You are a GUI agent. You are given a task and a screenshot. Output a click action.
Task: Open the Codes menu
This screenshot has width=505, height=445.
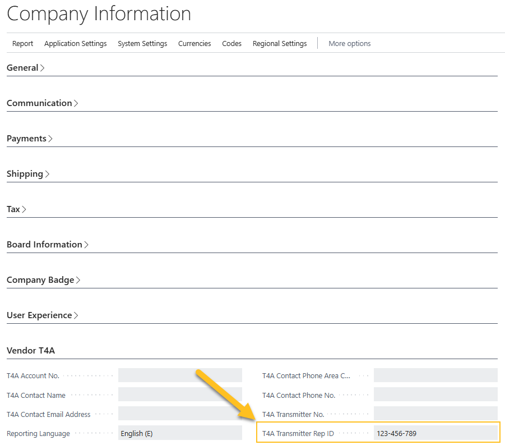(x=231, y=43)
